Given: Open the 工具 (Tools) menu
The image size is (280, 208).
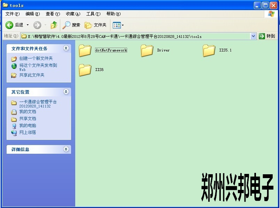Looking at the screenshot, I should point(93,14).
